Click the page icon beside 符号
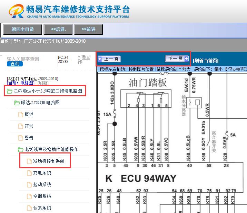 pos(21,126)
